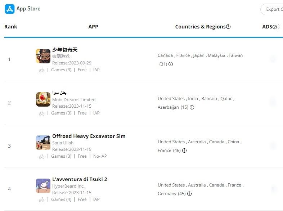The width and height of the screenshot is (283, 211).
Task: Click the 椒图游戏 developer name
Action: 61,56
